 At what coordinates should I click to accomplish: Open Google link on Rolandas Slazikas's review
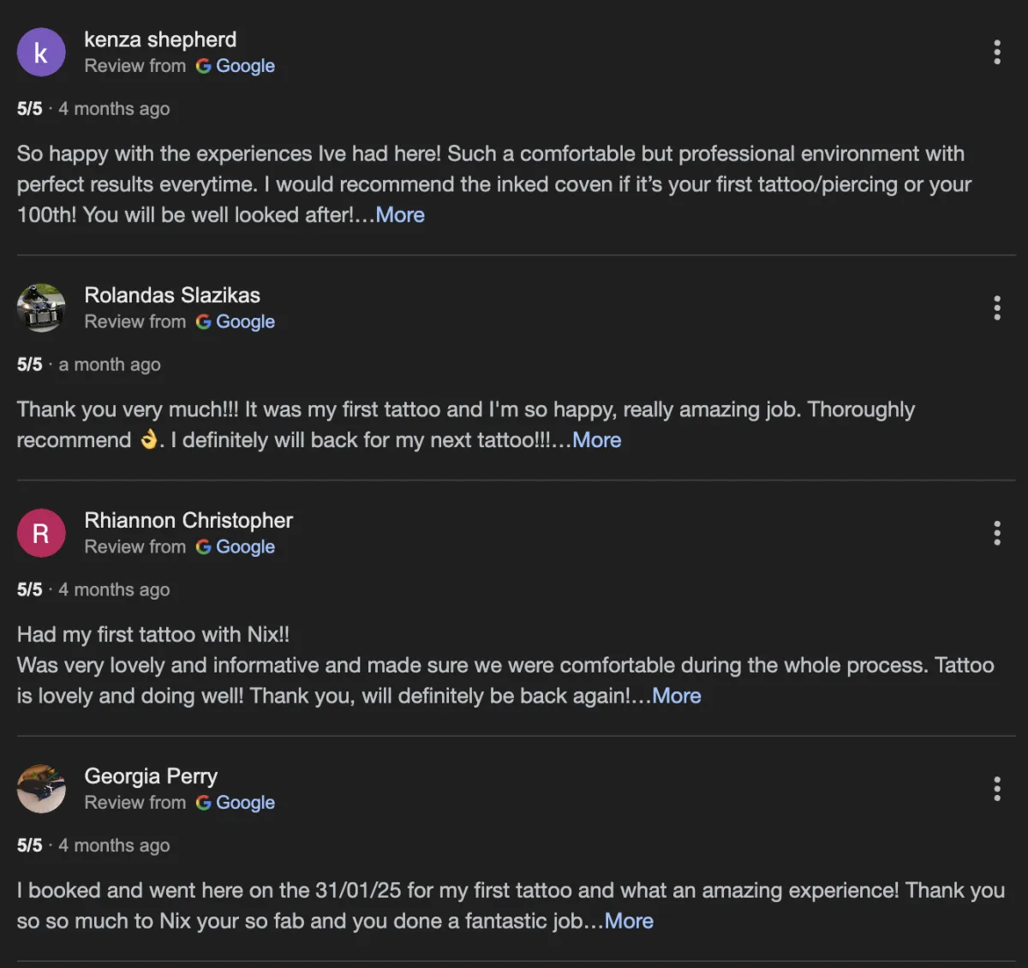pyautogui.click(x=236, y=322)
